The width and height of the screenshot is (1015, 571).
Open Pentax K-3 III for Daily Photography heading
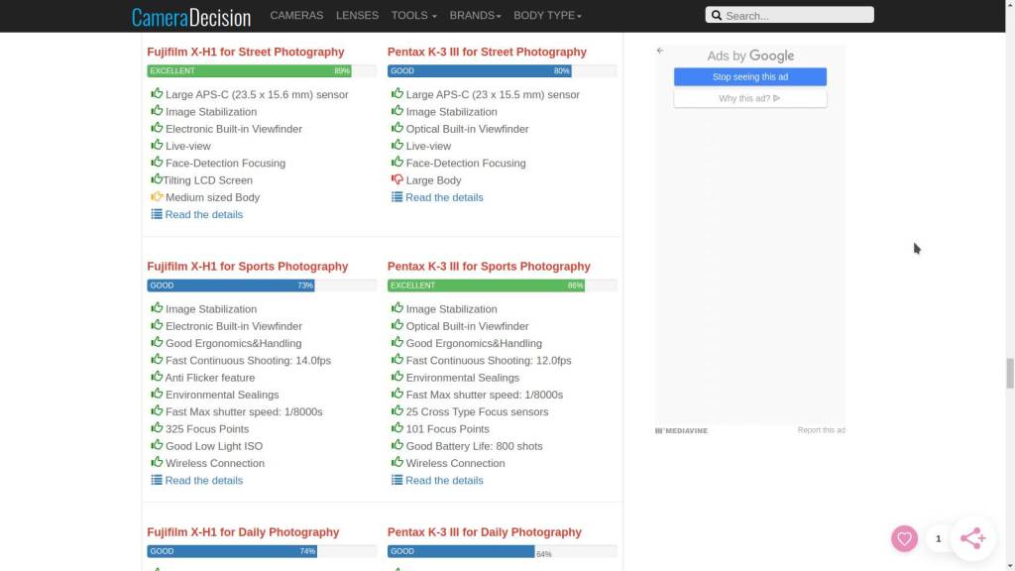pos(484,532)
